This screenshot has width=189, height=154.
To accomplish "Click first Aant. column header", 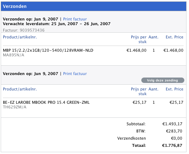I will (x=153, y=37).
